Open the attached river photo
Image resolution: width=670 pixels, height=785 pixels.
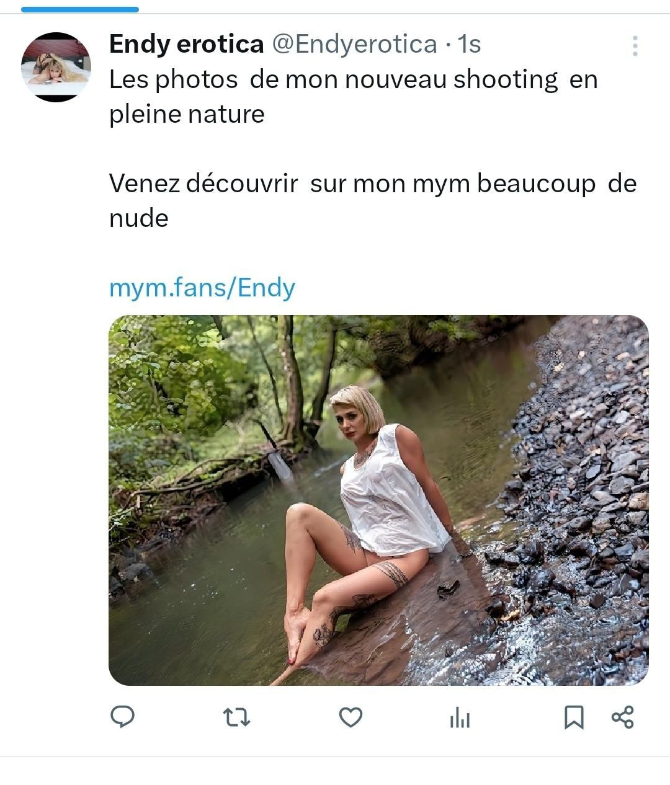pyautogui.click(x=378, y=500)
